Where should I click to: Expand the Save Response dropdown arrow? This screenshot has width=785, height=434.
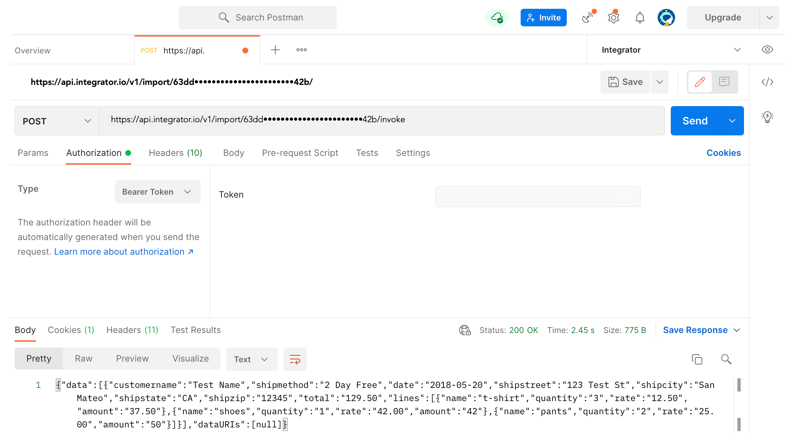pos(737,330)
